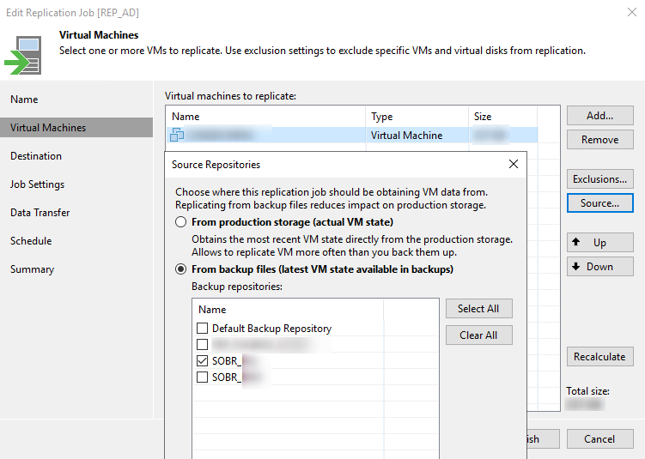Switch to Data Transfer step
645x459 pixels.
(x=40, y=213)
